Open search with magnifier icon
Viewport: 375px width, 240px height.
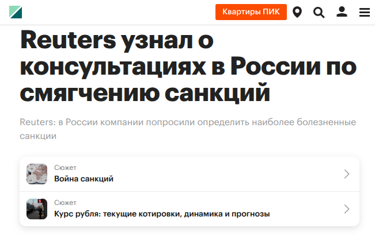pyautogui.click(x=319, y=13)
